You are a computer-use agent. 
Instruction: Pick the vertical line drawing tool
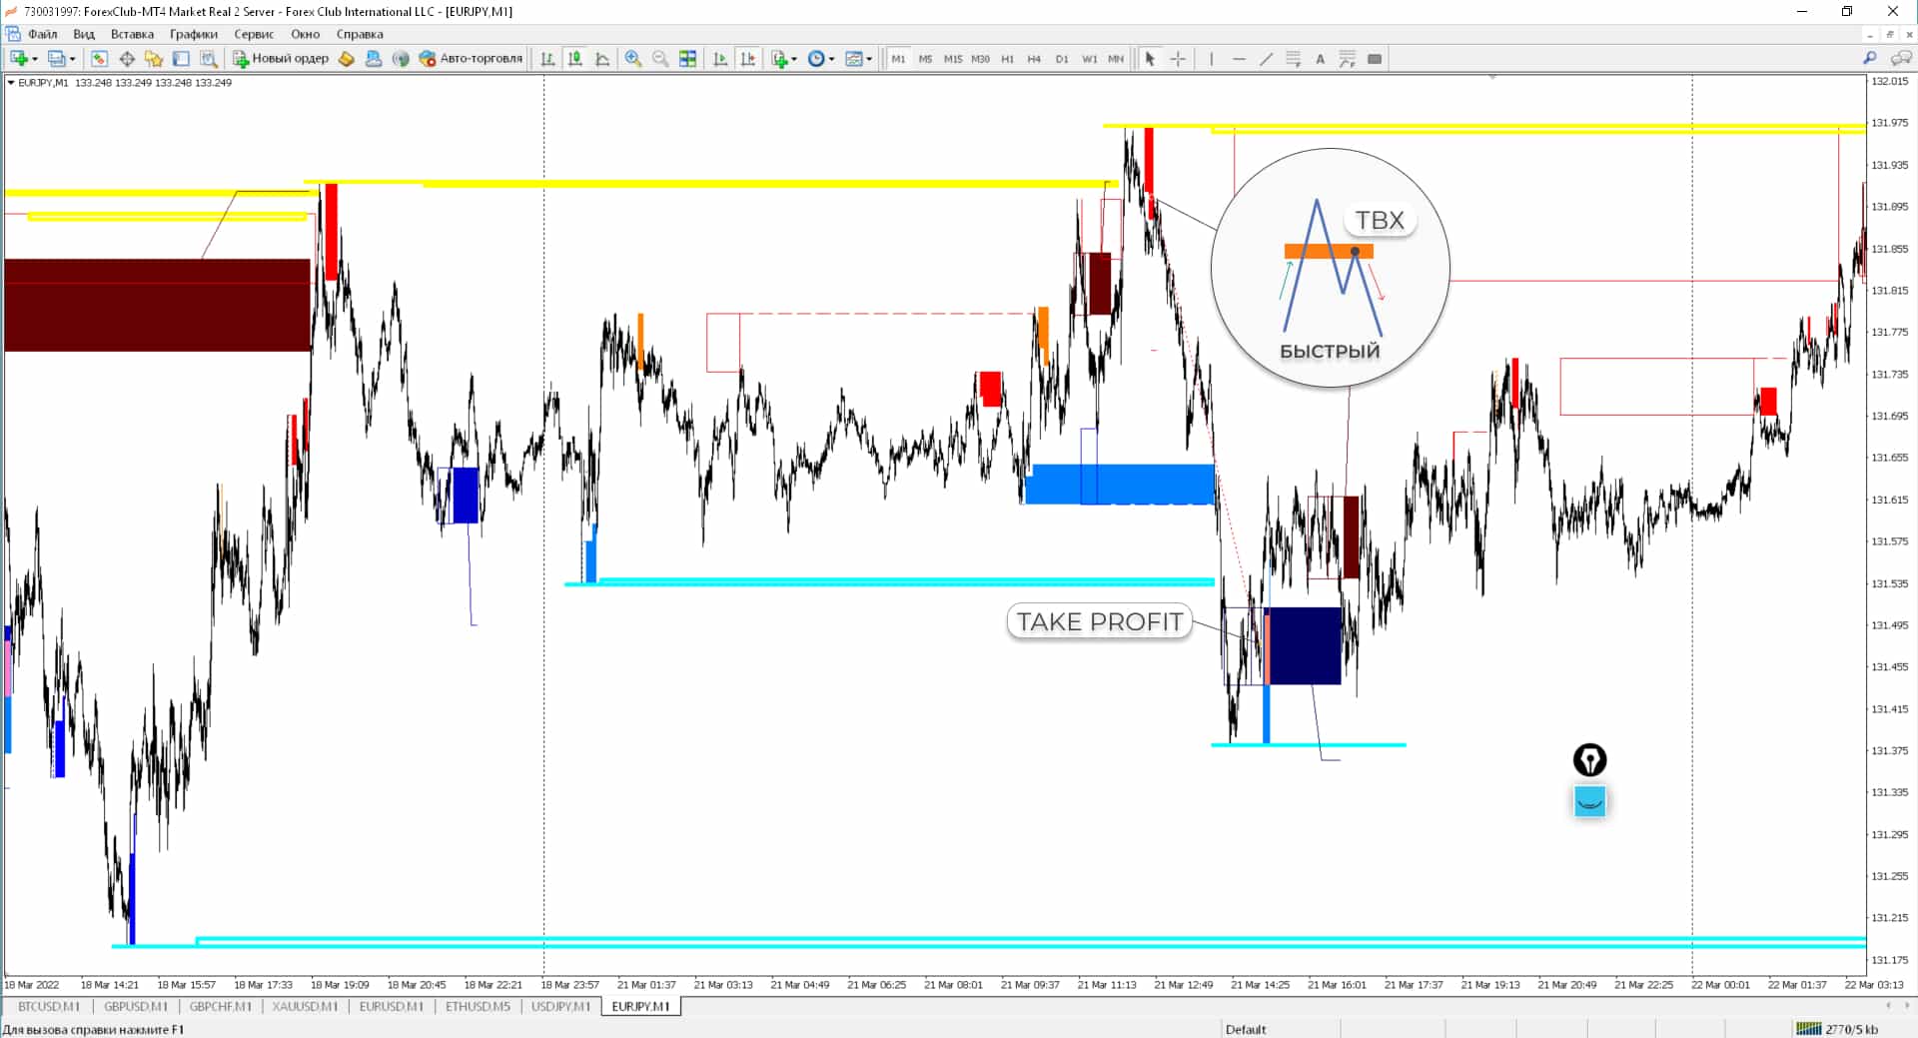[1211, 59]
